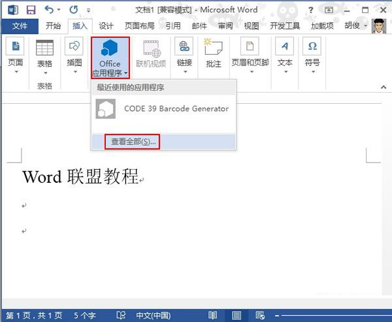Open word count 5 个字

(x=84, y=315)
